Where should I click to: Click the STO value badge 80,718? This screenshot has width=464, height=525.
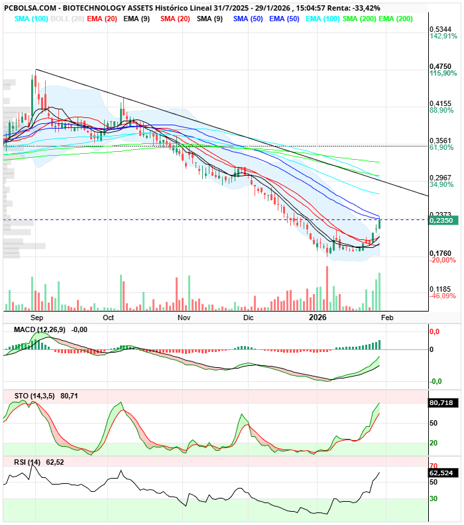click(x=442, y=402)
